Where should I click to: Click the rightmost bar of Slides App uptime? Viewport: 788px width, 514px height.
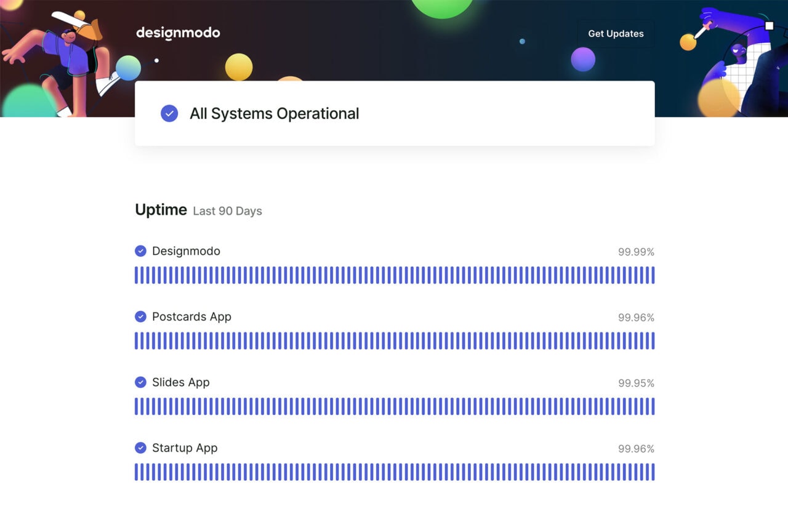click(653, 407)
